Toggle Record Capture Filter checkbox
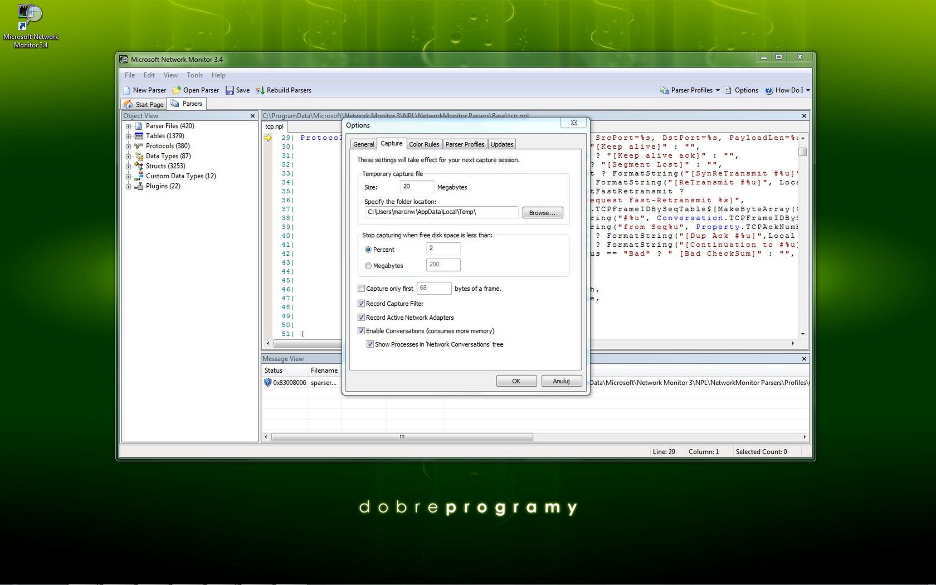Screen dimensions: 936x585 pyautogui.click(x=361, y=304)
